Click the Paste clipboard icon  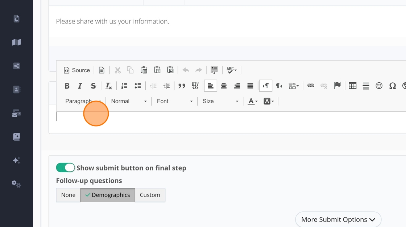click(x=144, y=70)
